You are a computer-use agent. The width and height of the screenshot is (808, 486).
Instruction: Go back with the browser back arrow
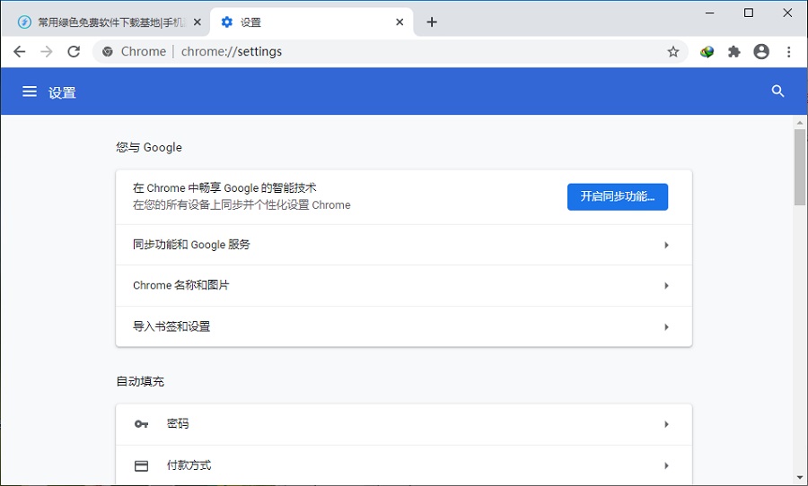pos(20,51)
